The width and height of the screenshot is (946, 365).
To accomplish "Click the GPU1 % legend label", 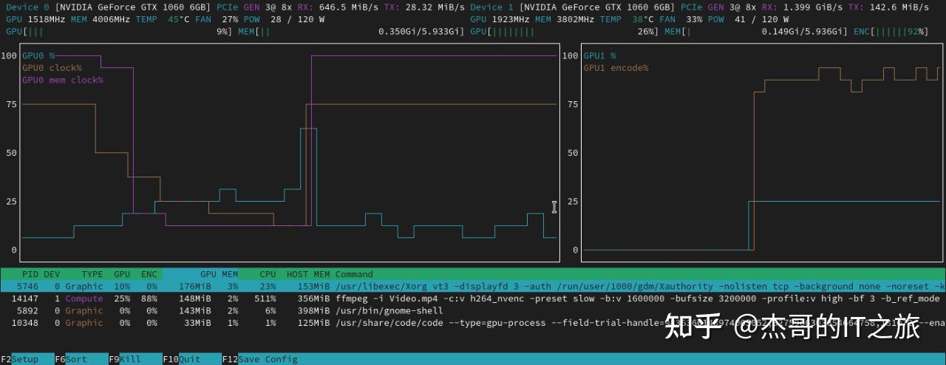I will pyautogui.click(x=599, y=55).
